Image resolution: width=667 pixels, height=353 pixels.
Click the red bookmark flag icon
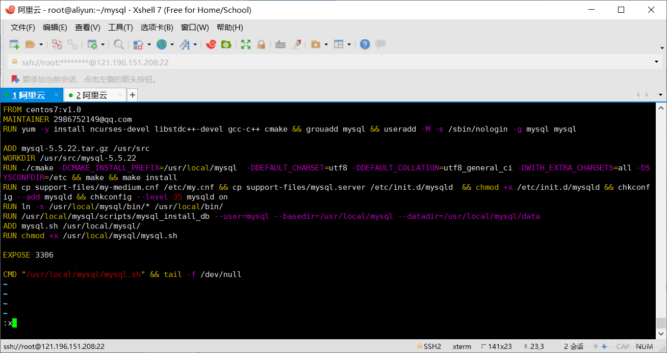click(15, 79)
